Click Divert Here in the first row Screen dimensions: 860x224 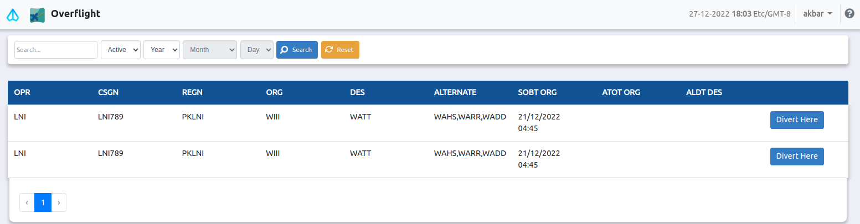click(x=797, y=120)
